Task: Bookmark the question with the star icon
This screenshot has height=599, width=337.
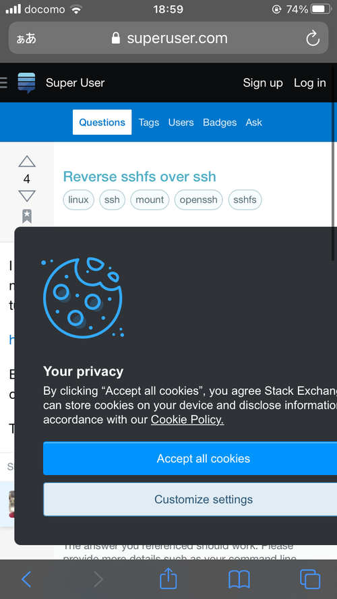Action: (27, 216)
